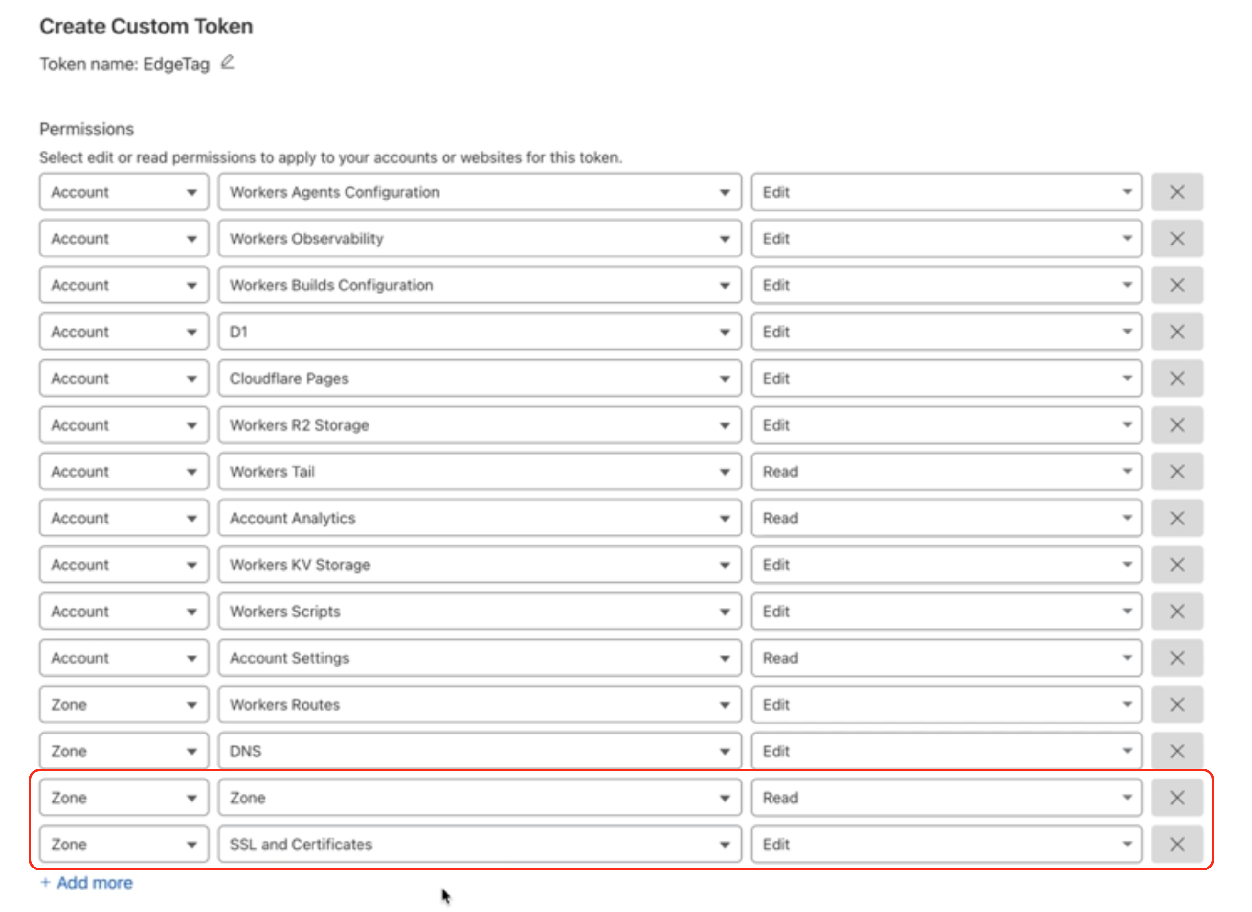Screen dimensions: 1252x912
Task: Open SSL and Certificates Edit level dropdown
Action: pos(946,844)
